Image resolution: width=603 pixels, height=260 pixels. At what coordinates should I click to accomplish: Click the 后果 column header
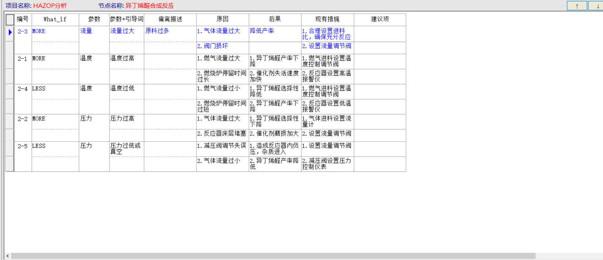(x=275, y=19)
